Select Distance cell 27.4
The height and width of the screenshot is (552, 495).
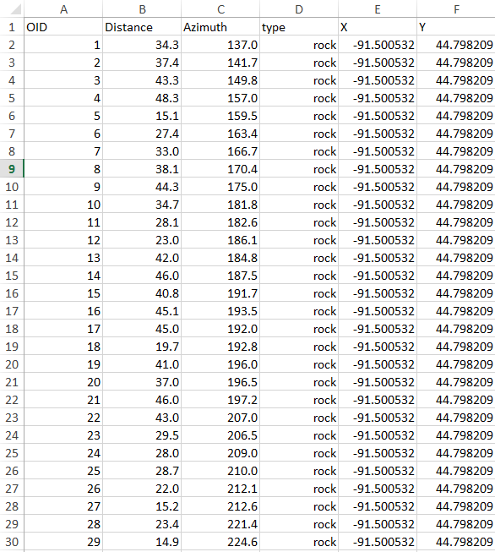(x=142, y=134)
